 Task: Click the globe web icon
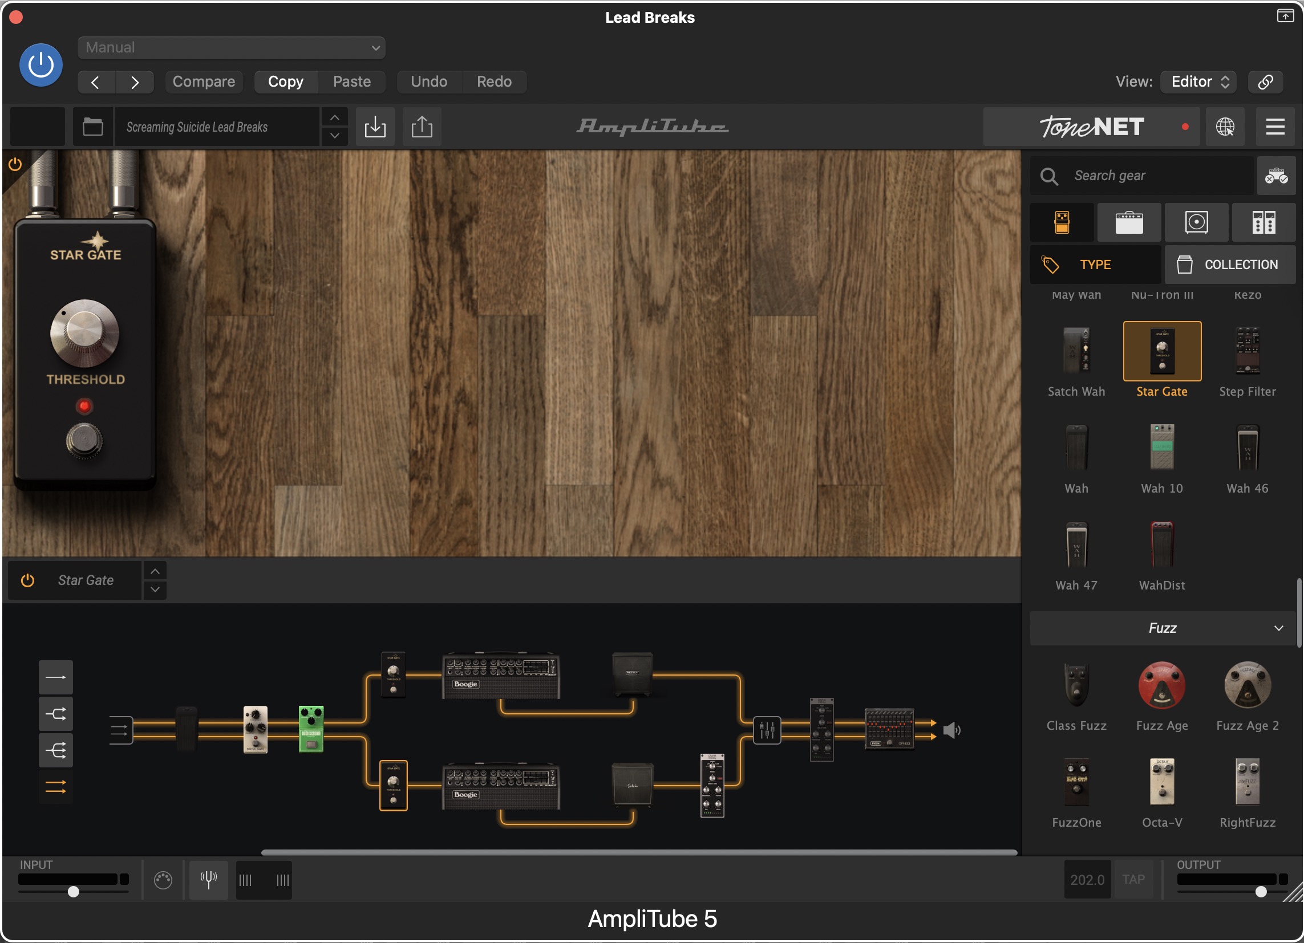pos(1225,127)
